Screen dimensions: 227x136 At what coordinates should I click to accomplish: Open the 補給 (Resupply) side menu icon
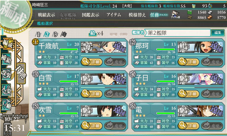[6, 59]
